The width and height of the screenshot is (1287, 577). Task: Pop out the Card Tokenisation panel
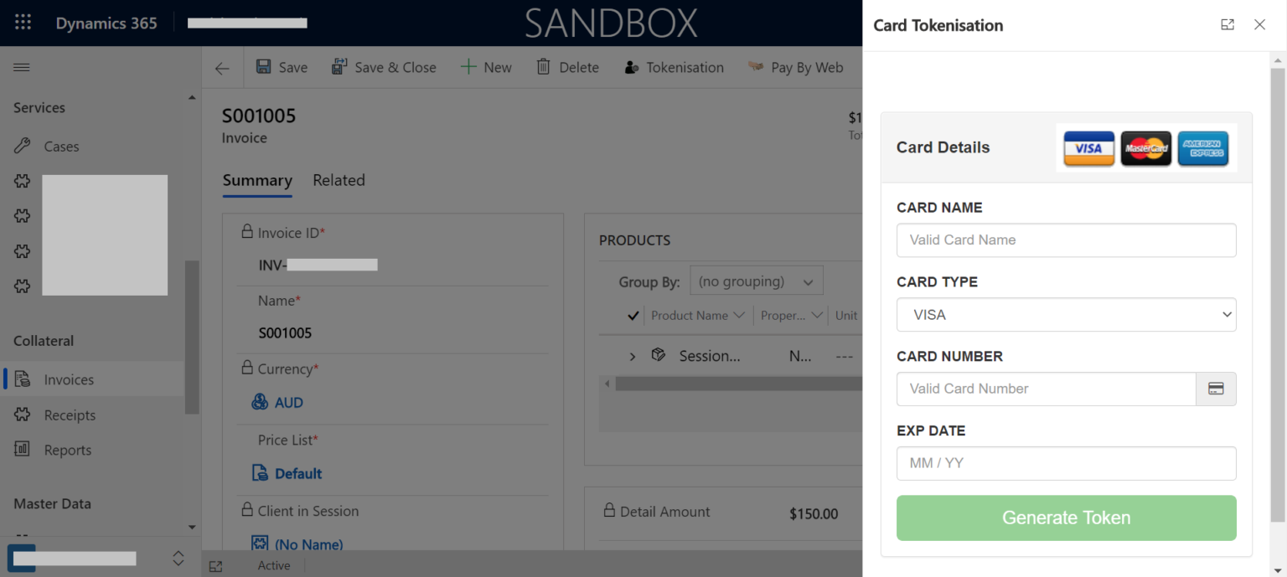point(1228,25)
